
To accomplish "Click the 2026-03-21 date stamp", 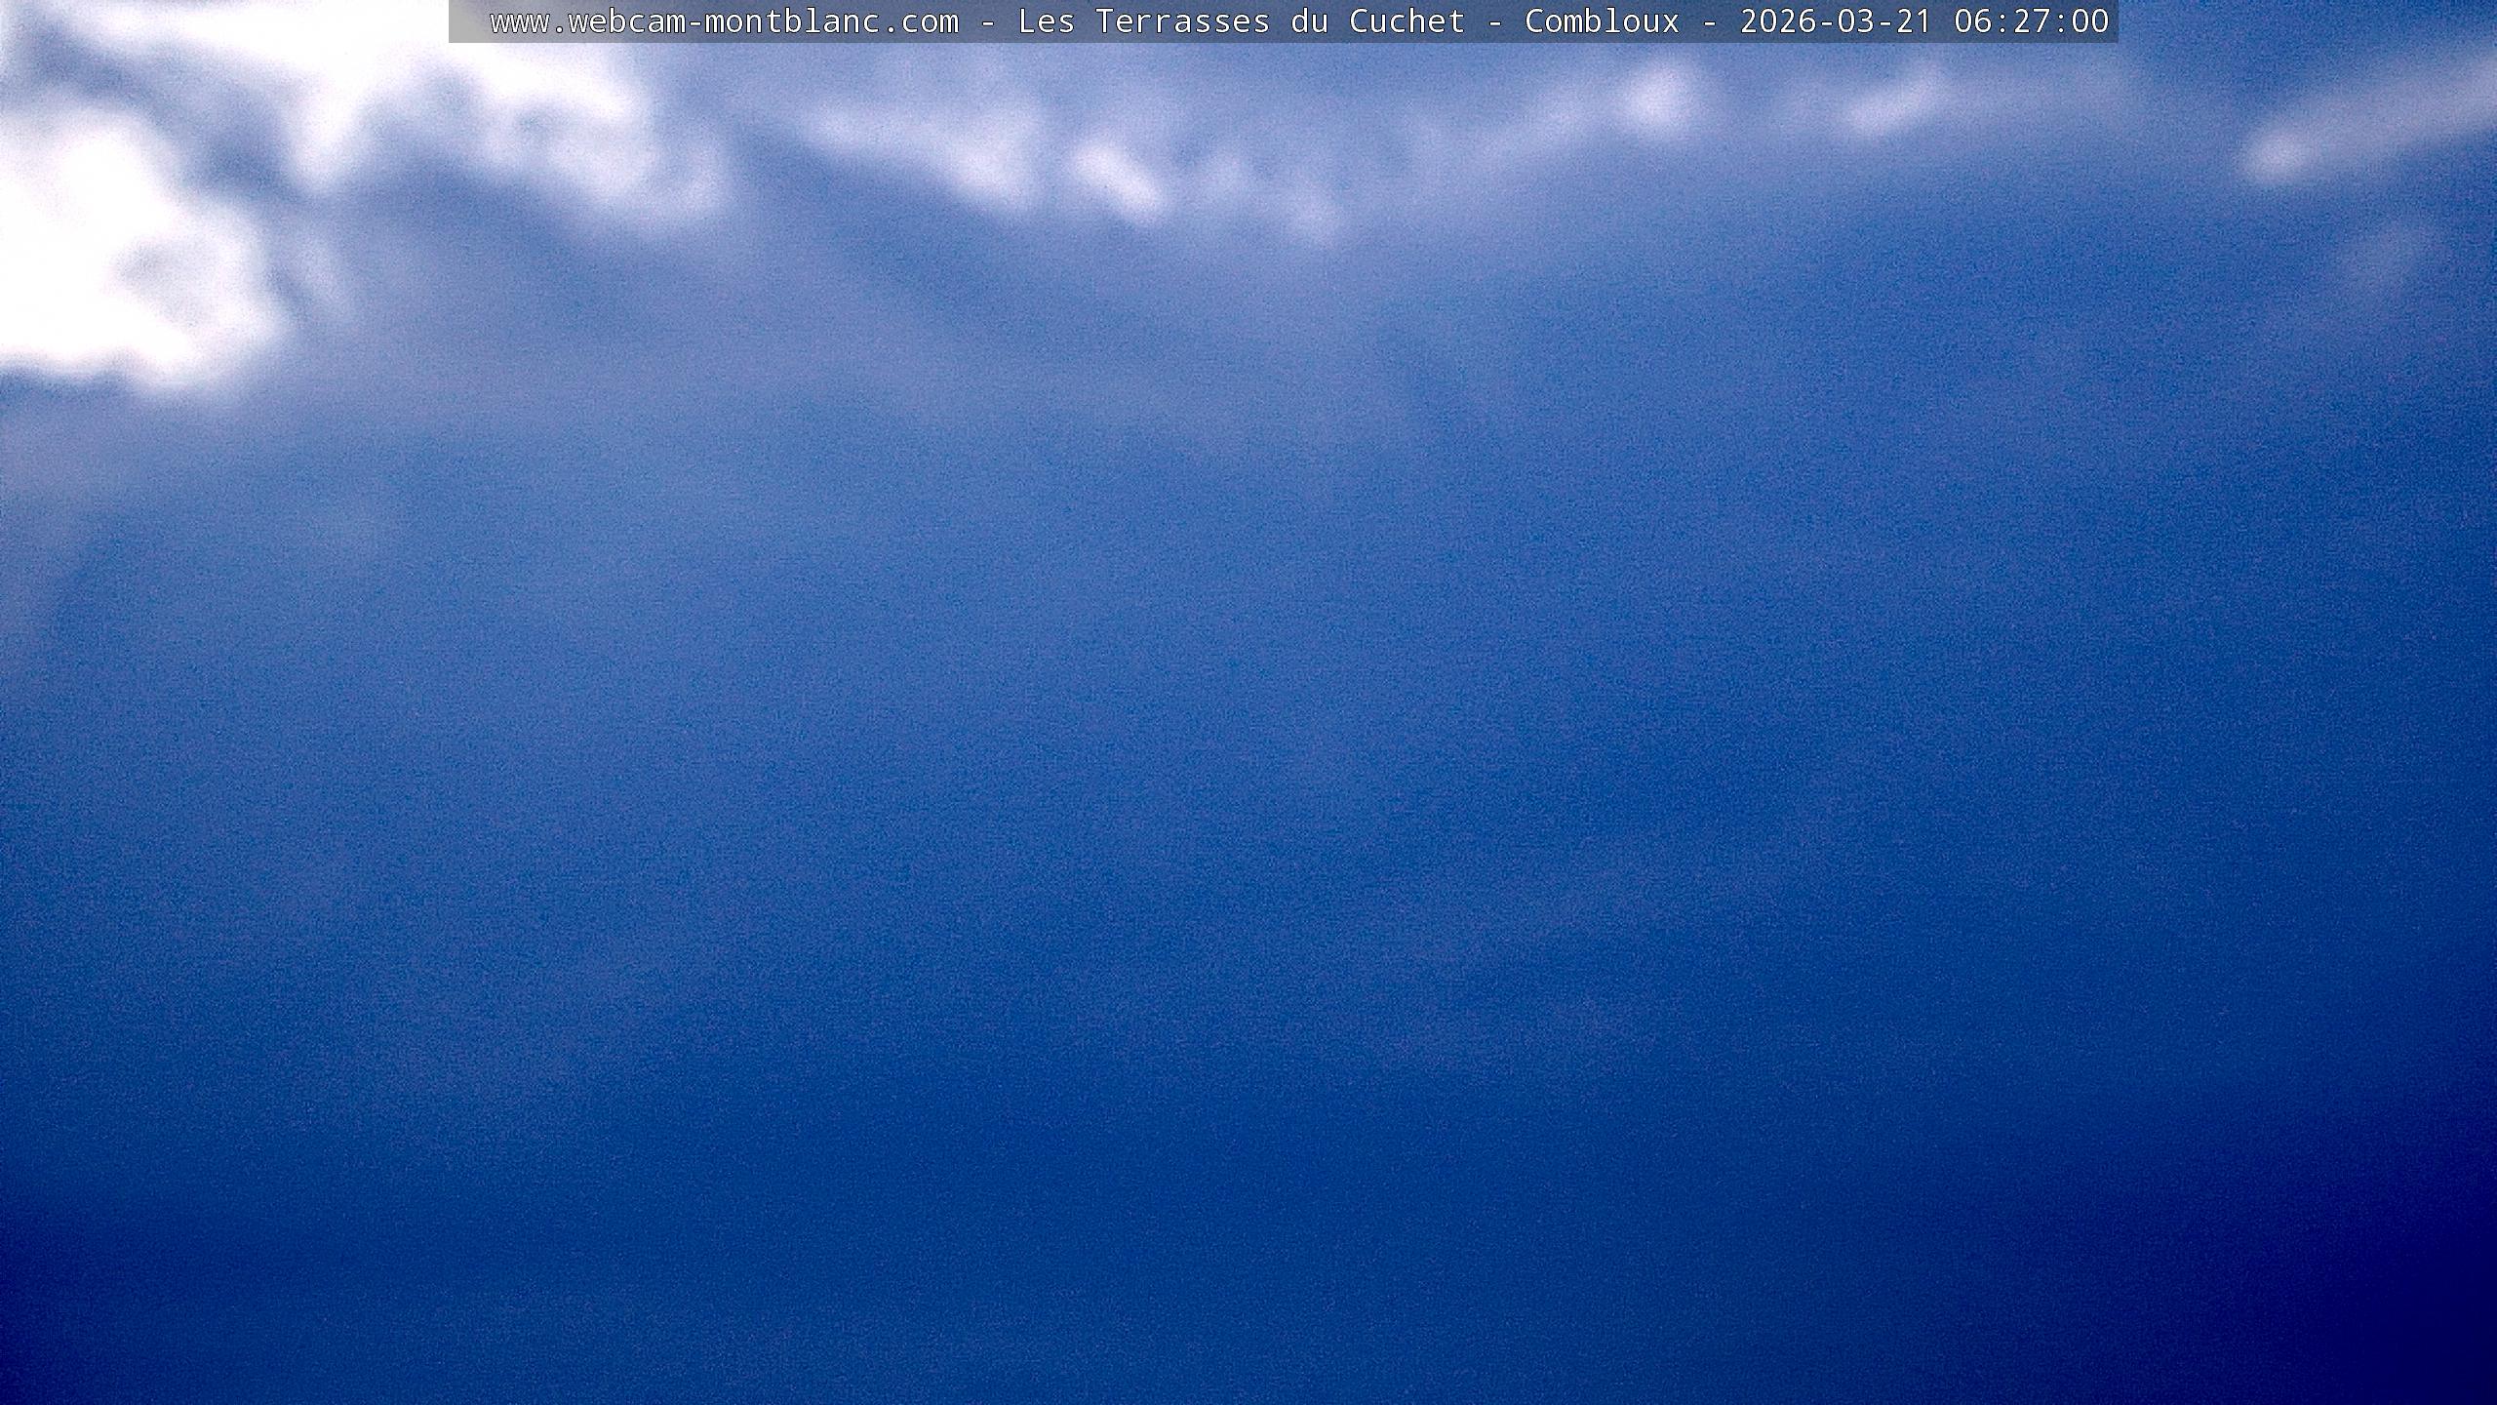I will click(1836, 21).
